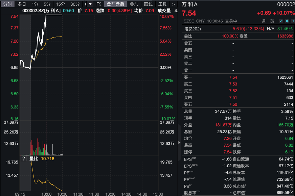295x196 pixels.
Task: Click the 委差 value 1633986
Action: click(x=285, y=36)
